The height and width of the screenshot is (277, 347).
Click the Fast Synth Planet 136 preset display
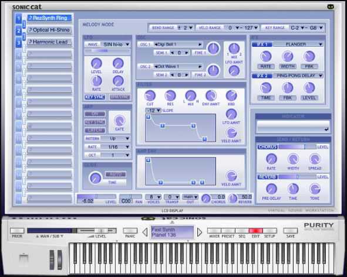coord(172,232)
